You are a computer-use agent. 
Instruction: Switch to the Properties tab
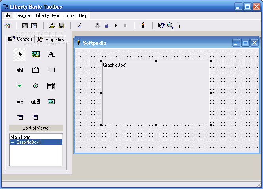point(51,39)
